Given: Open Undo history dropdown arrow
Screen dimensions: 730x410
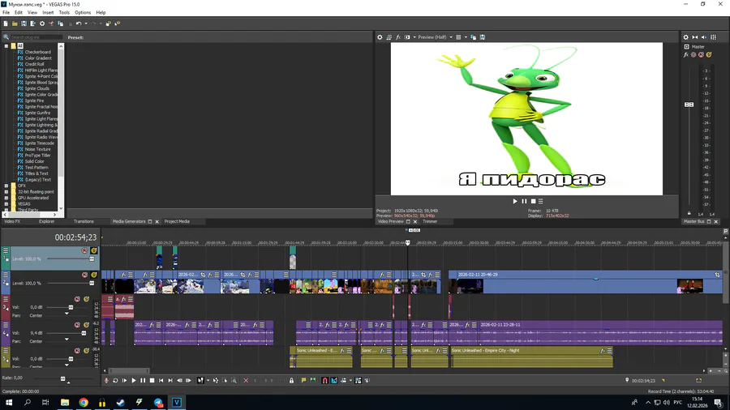Looking at the screenshot, I should pyautogui.click(x=86, y=23).
